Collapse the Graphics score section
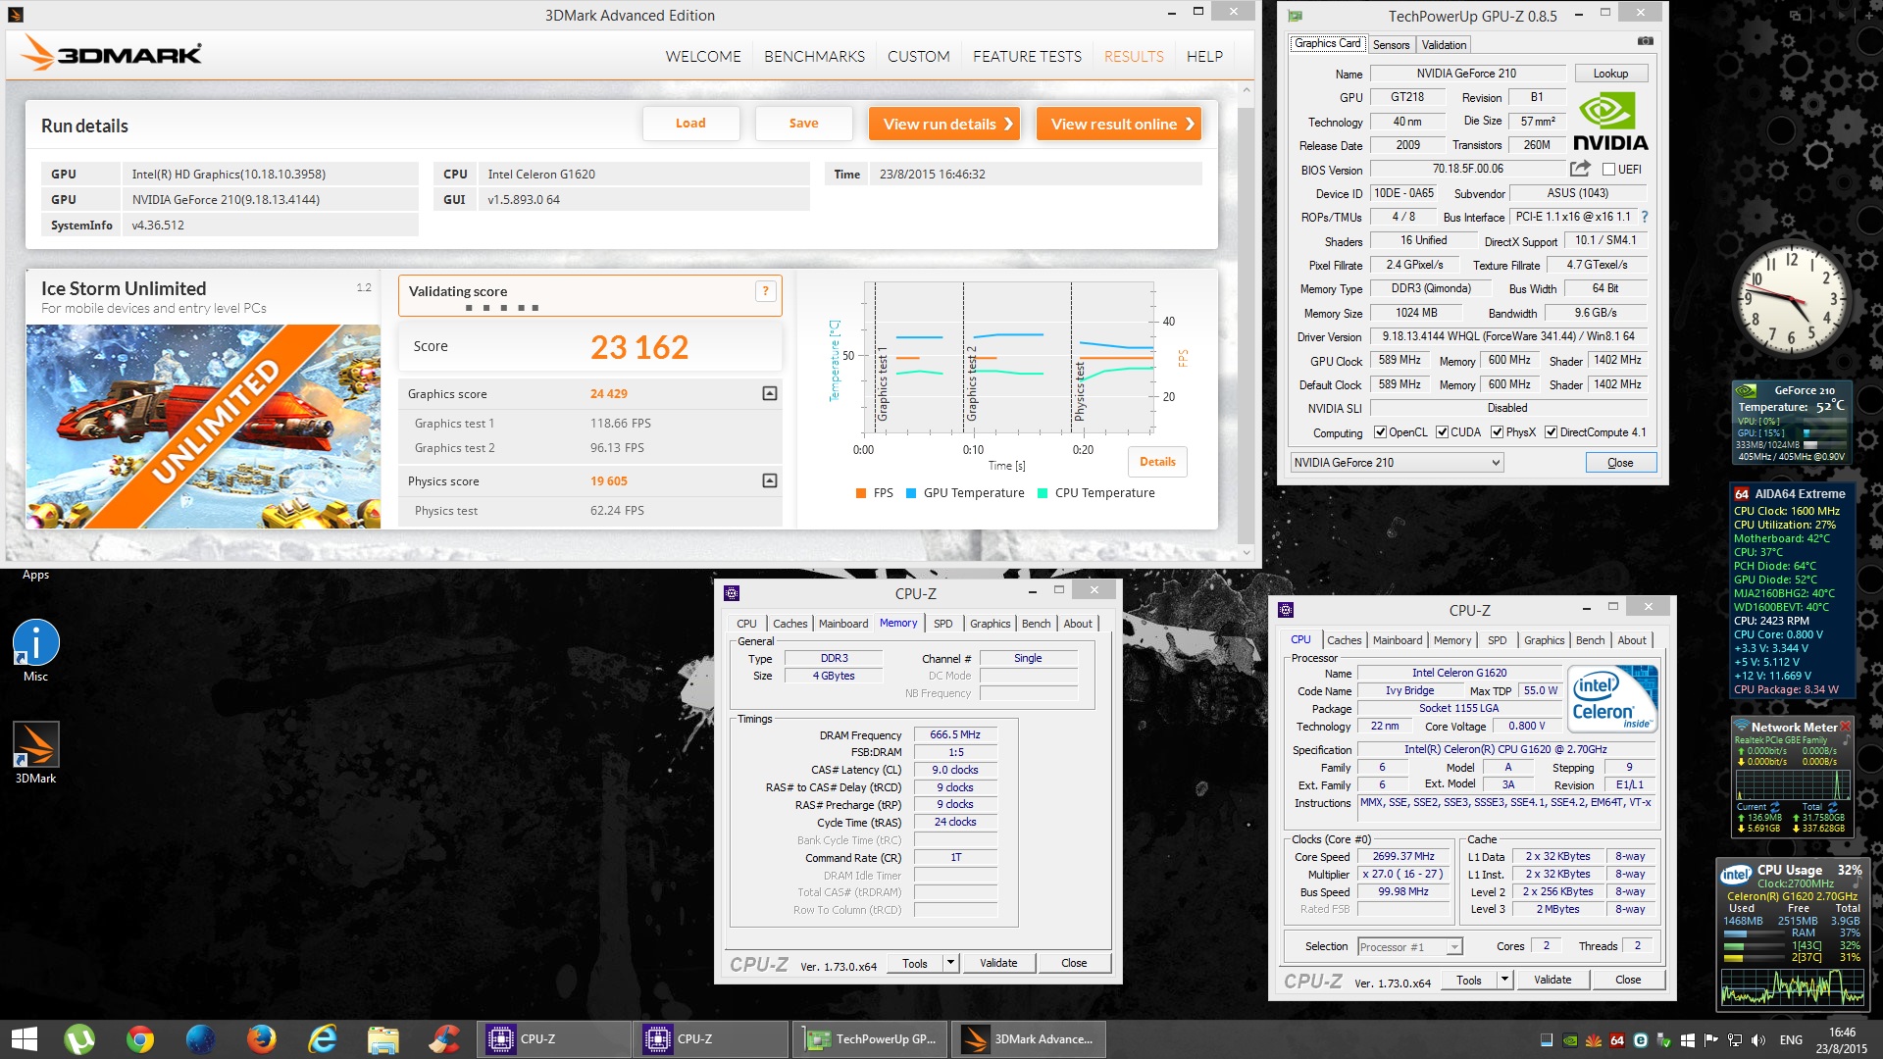The height and width of the screenshot is (1059, 1883). click(770, 393)
